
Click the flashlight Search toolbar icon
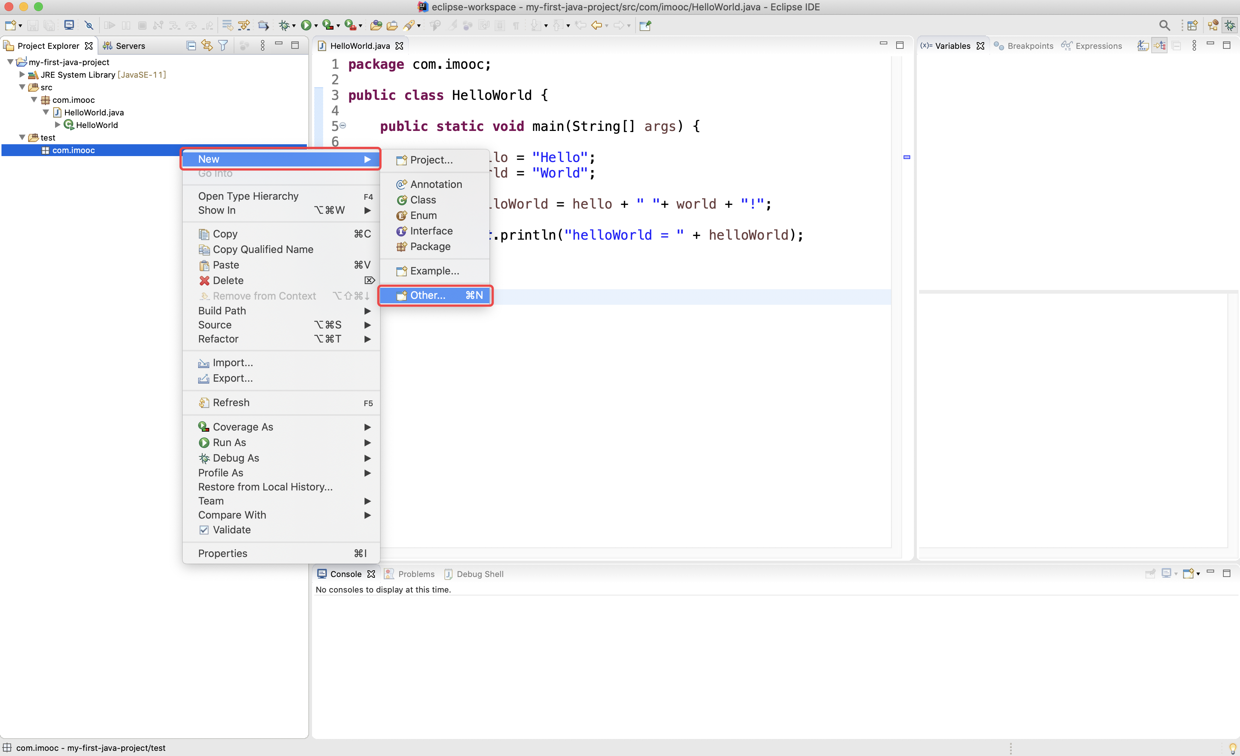point(409,25)
